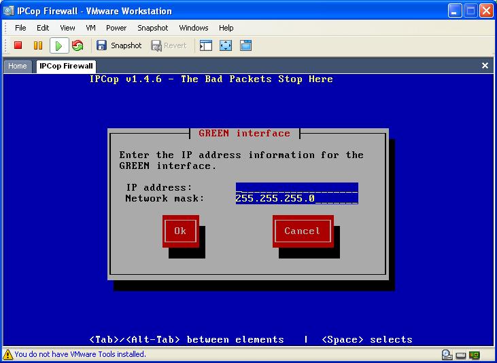Open the Help menu
The height and width of the screenshot is (363, 497).
[x=226, y=28]
